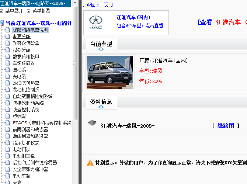Click 包含9个车型，点击查看 link
Viewport: 247px width, 184px height.
(x=140, y=25)
